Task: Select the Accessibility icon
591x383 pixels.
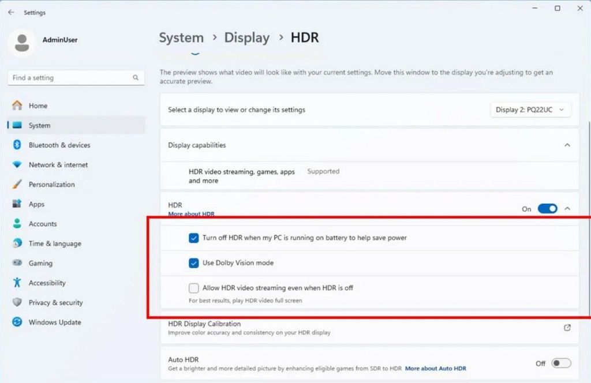Action: coord(18,283)
